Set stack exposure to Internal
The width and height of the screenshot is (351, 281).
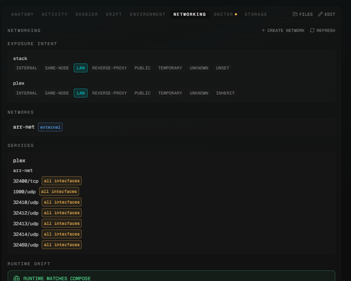pyautogui.click(x=27, y=68)
